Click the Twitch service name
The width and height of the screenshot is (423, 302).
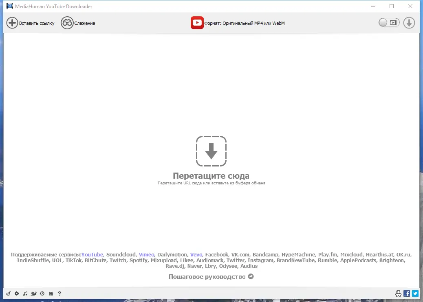pos(118,260)
